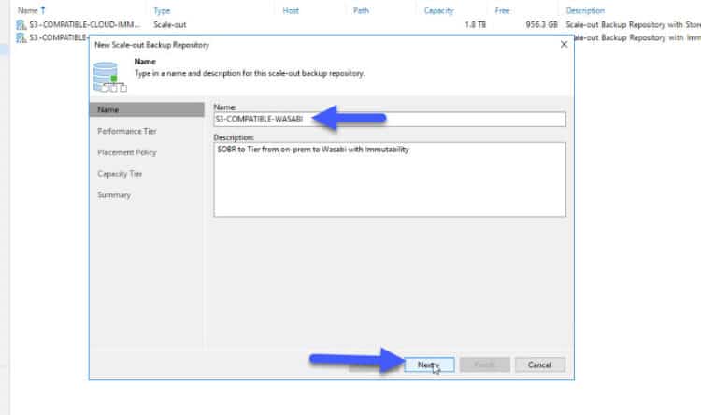Select the Performance Tier wizard step
701x415 pixels.
point(127,131)
